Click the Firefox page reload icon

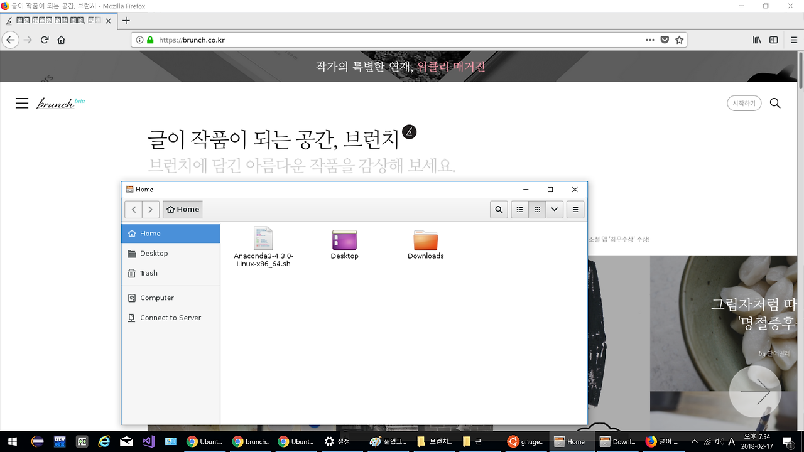pyautogui.click(x=44, y=40)
